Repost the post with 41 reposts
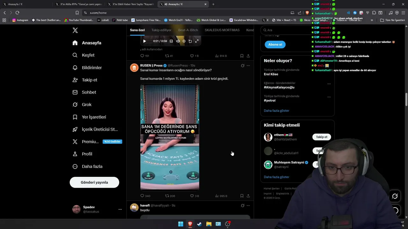This screenshot has width=408, height=229. coord(169,56)
